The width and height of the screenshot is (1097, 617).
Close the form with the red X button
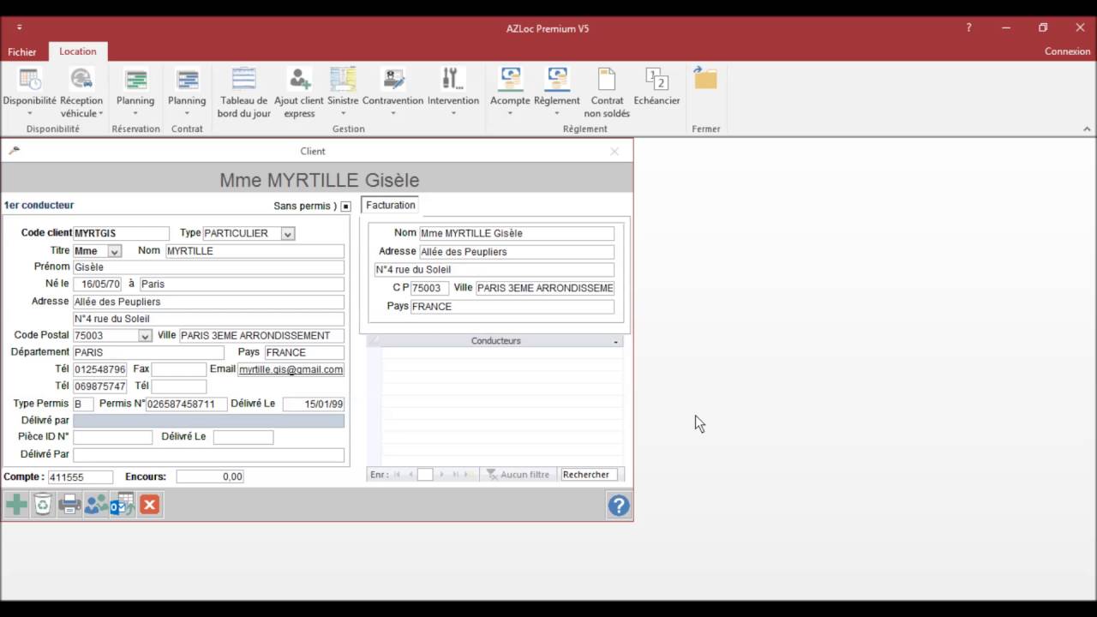[x=149, y=505]
